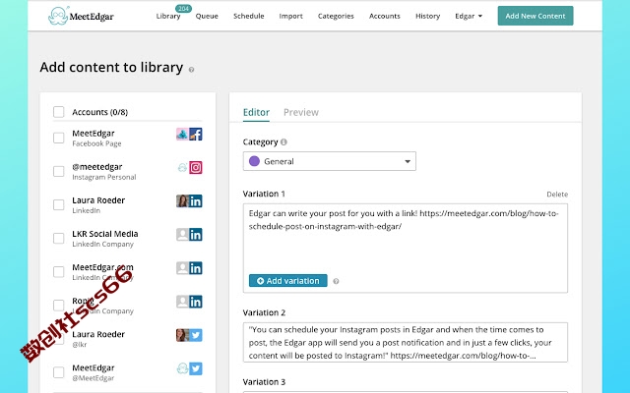Click the Variation 3 label

[264, 382]
